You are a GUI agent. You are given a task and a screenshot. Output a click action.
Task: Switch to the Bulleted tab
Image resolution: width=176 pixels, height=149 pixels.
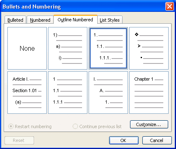(15, 20)
